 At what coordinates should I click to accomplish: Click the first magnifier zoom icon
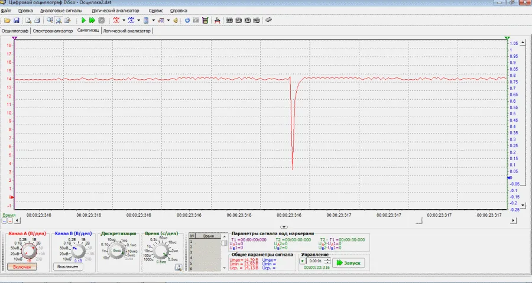[50, 20]
